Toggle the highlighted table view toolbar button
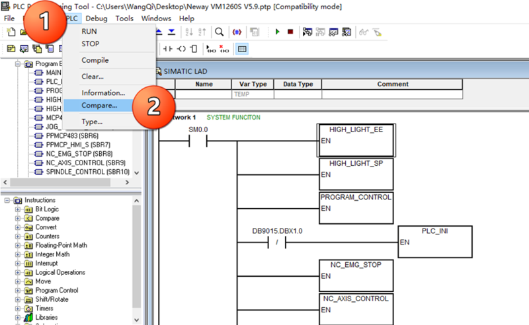Image resolution: width=529 pixels, height=325 pixels. tap(242, 49)
